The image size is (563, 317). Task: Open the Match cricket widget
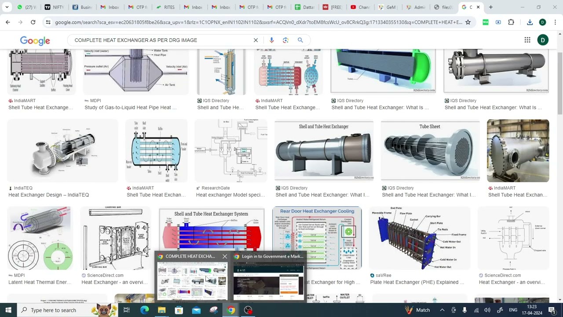click(417, 310)
